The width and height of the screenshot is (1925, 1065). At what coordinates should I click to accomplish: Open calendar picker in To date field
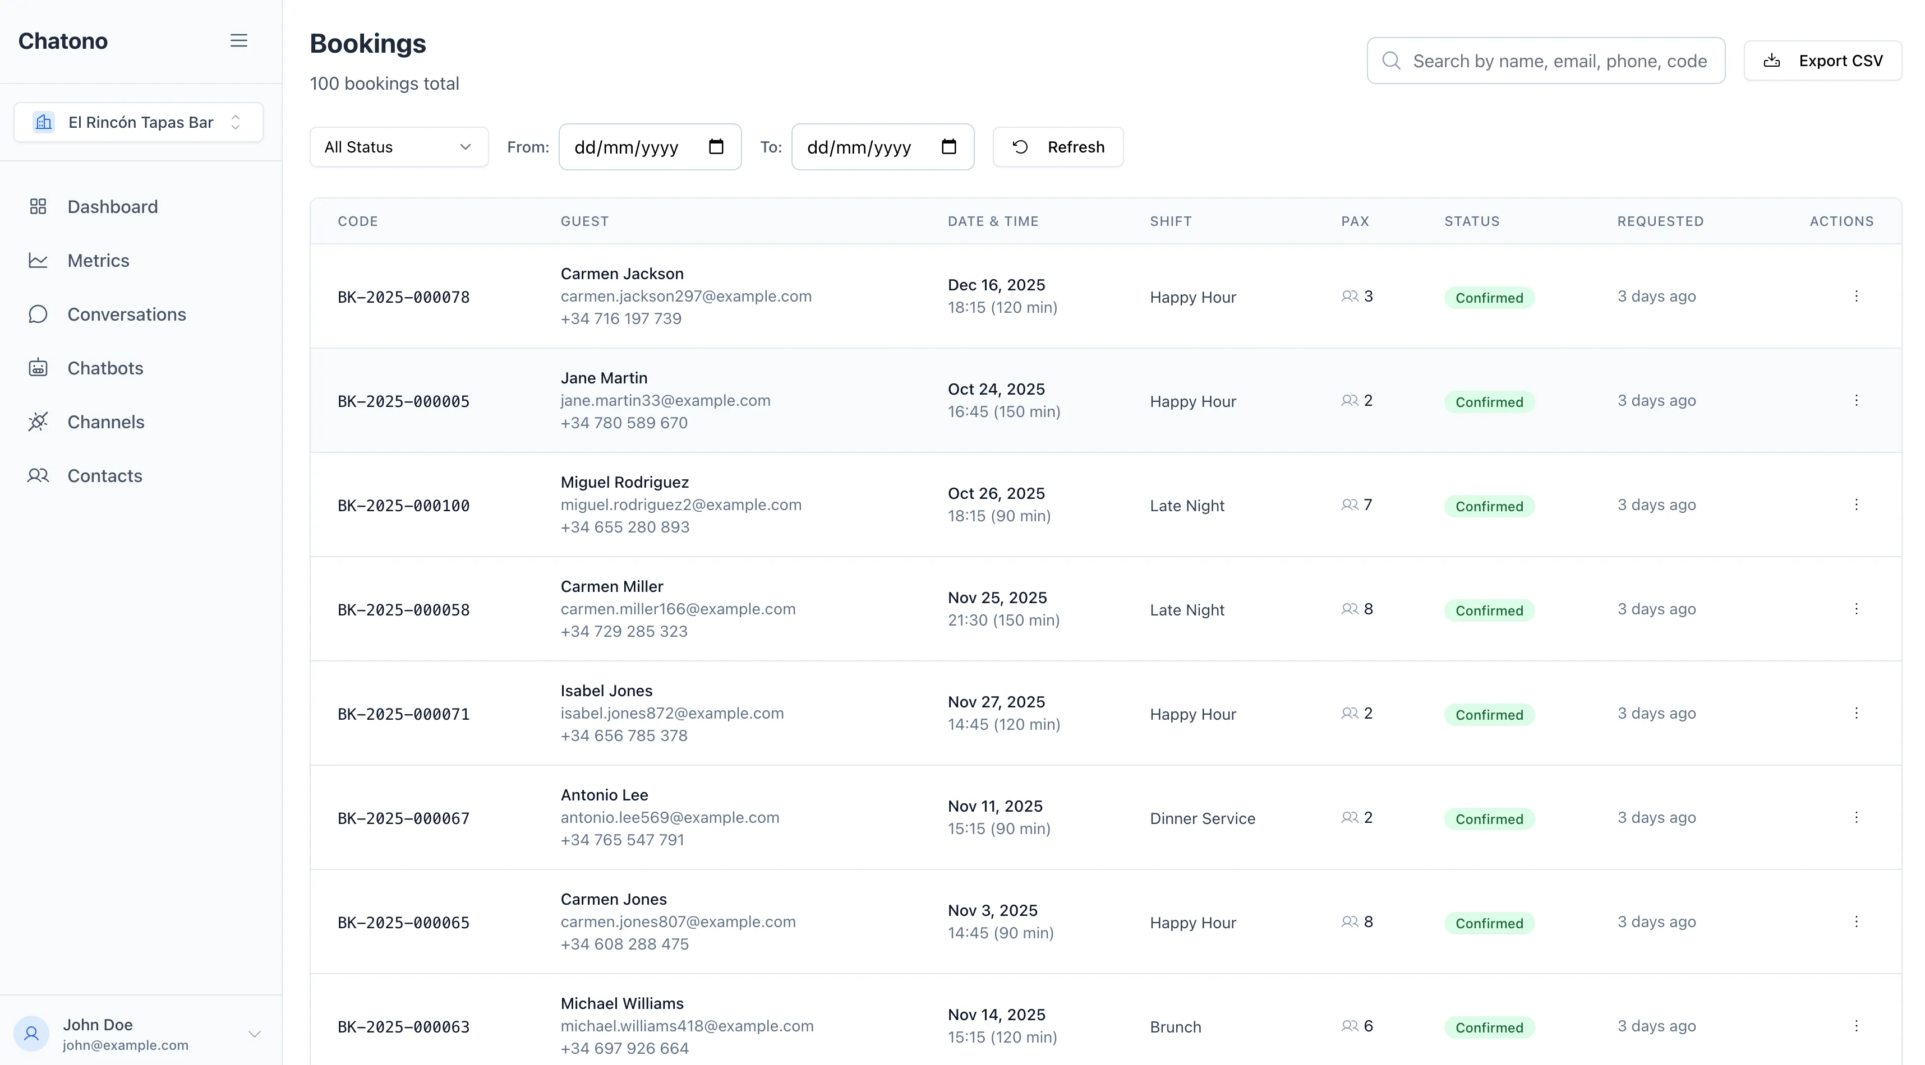(x=948, y=146)
